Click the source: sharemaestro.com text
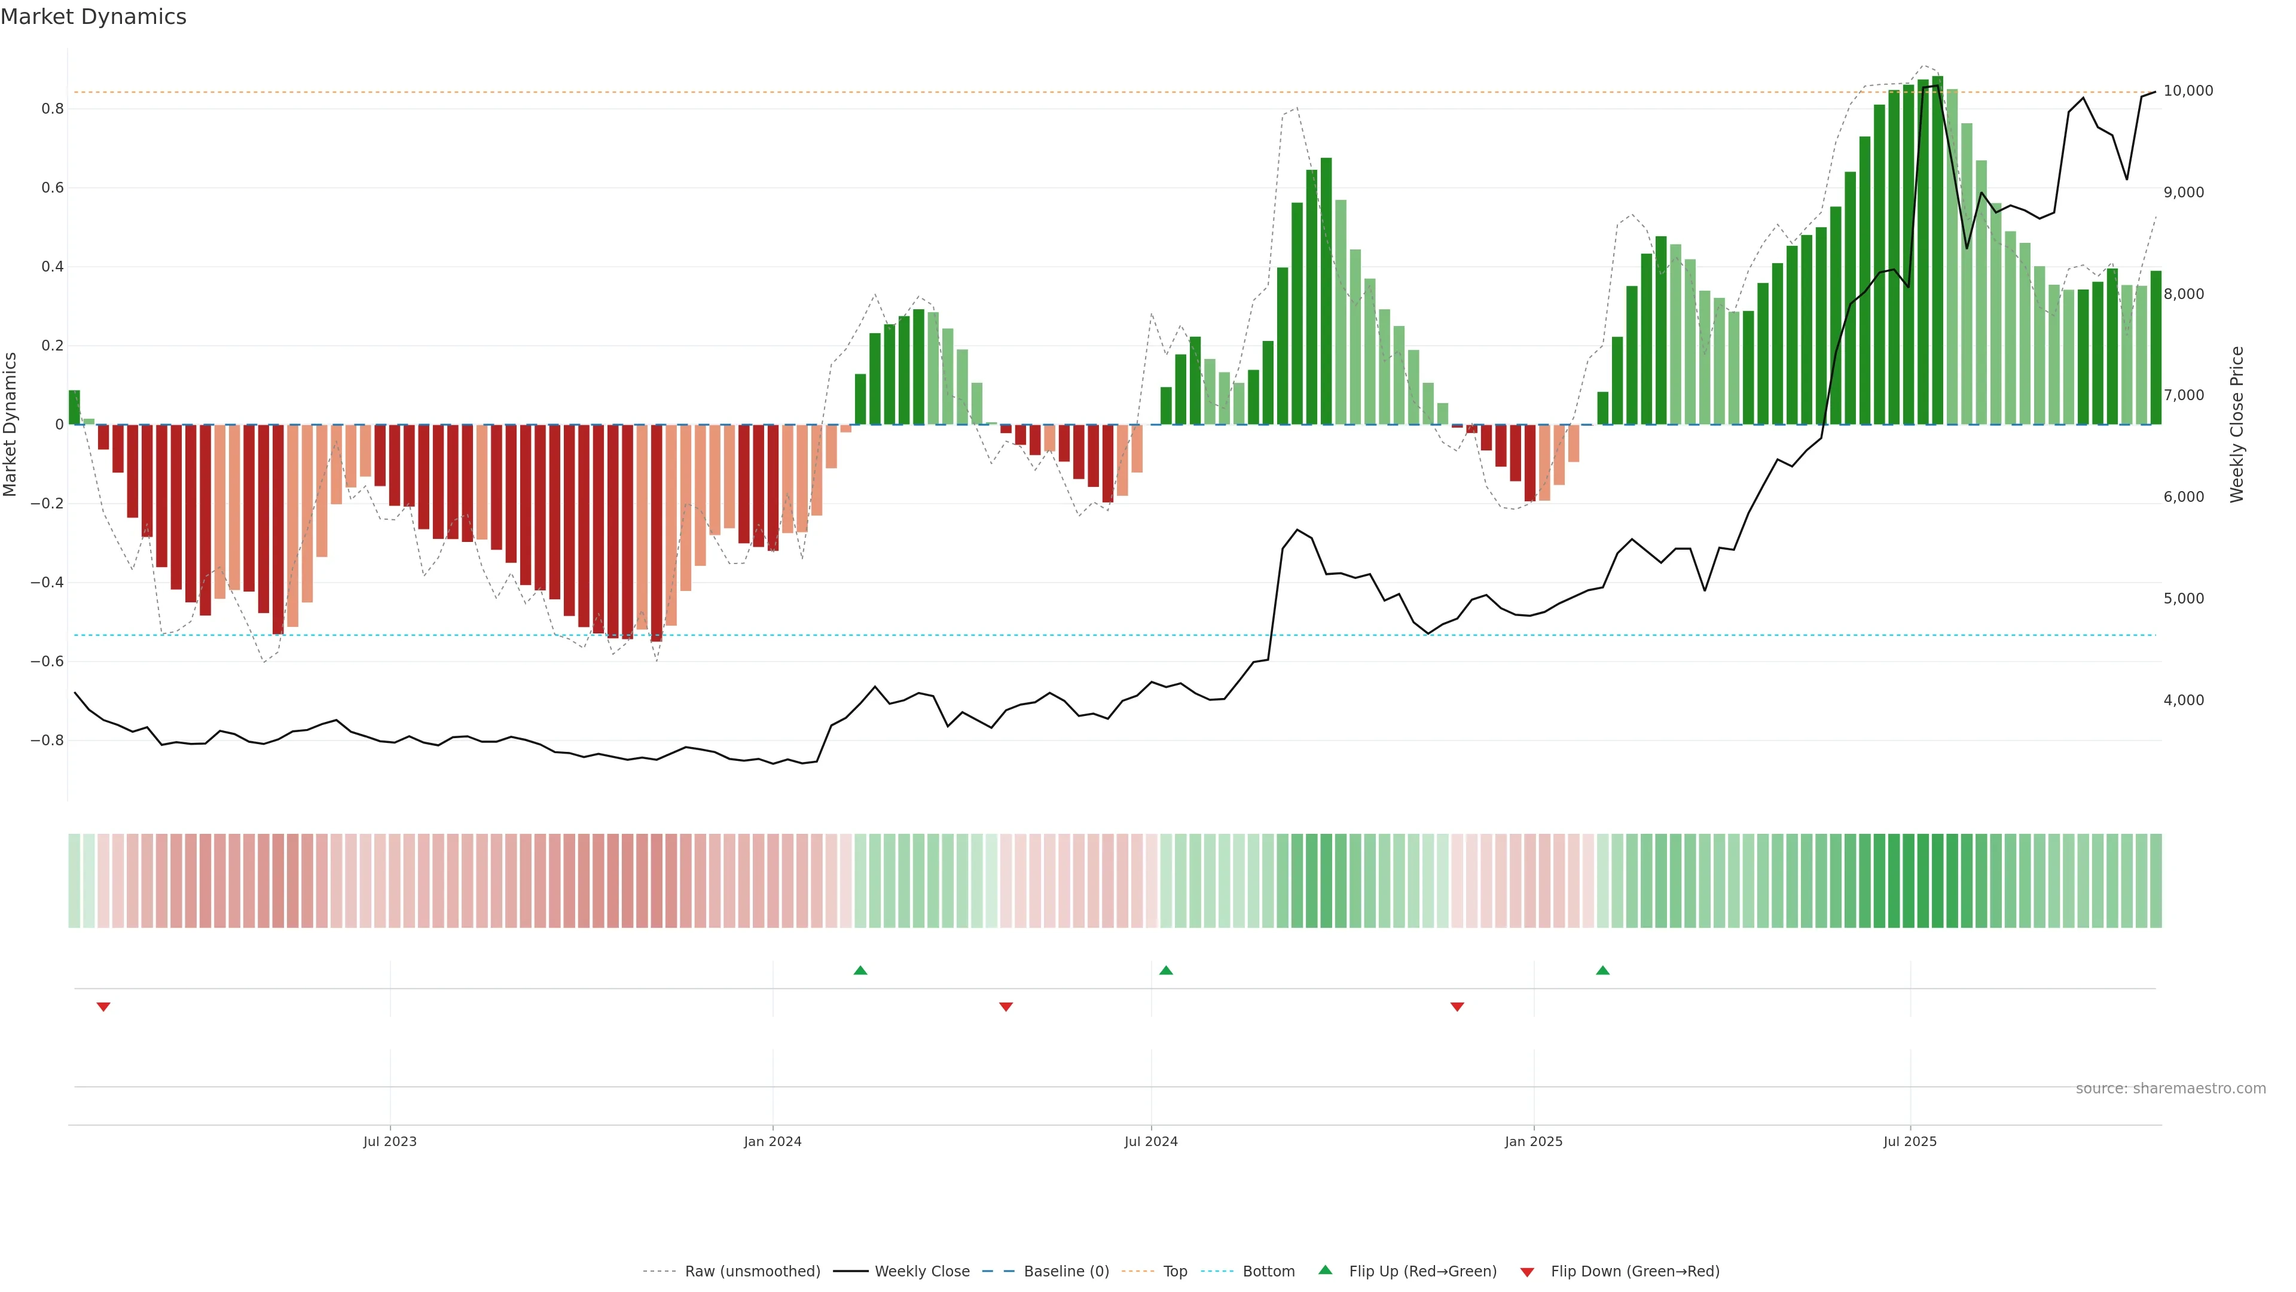The image size is (2296, 1292). point(2170,1089)
